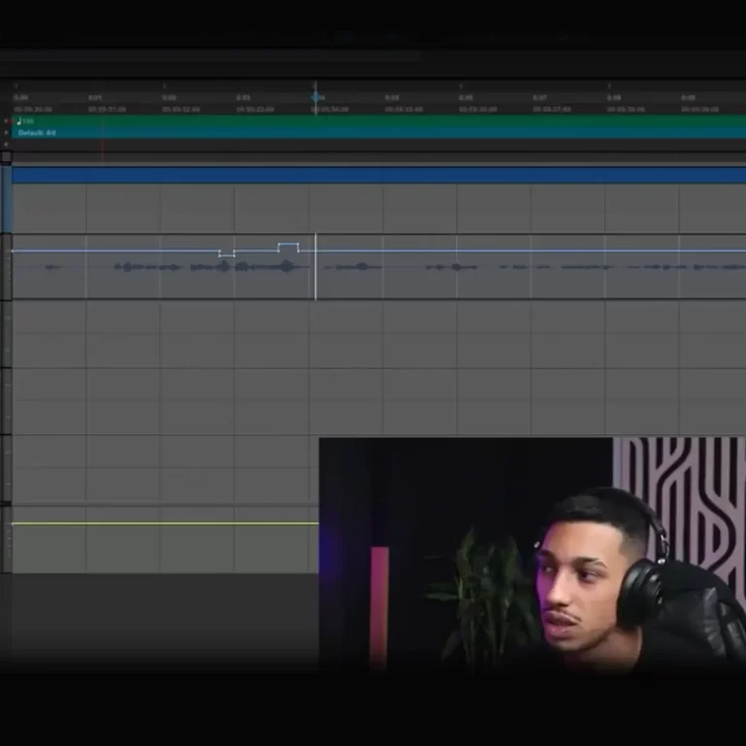Click the tempo value in the green tempo ruler
The height and width of the screenshot is (746, 746).
coord(23,121)
